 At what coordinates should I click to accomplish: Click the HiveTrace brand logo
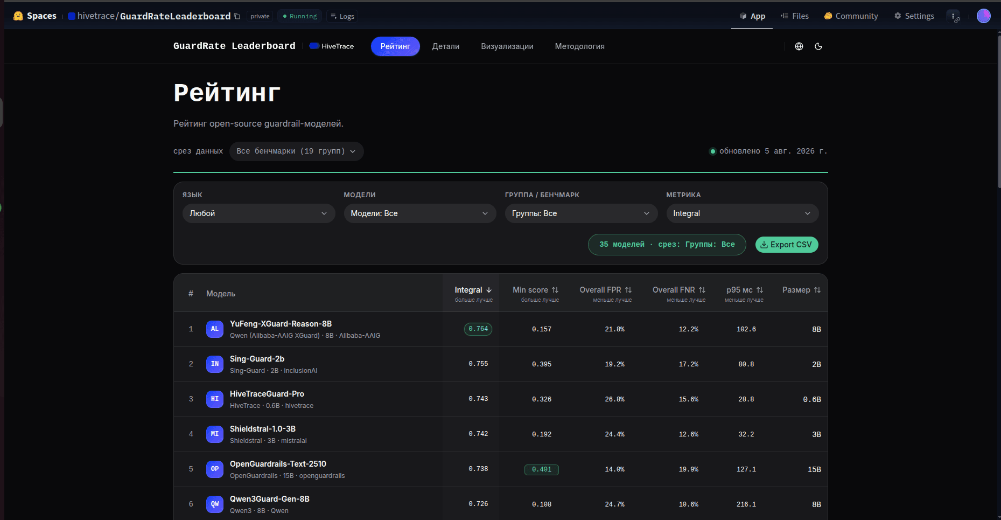[x=332, y=46]
